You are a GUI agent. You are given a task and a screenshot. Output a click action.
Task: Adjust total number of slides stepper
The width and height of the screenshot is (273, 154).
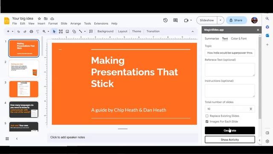(x=251, y=109)
